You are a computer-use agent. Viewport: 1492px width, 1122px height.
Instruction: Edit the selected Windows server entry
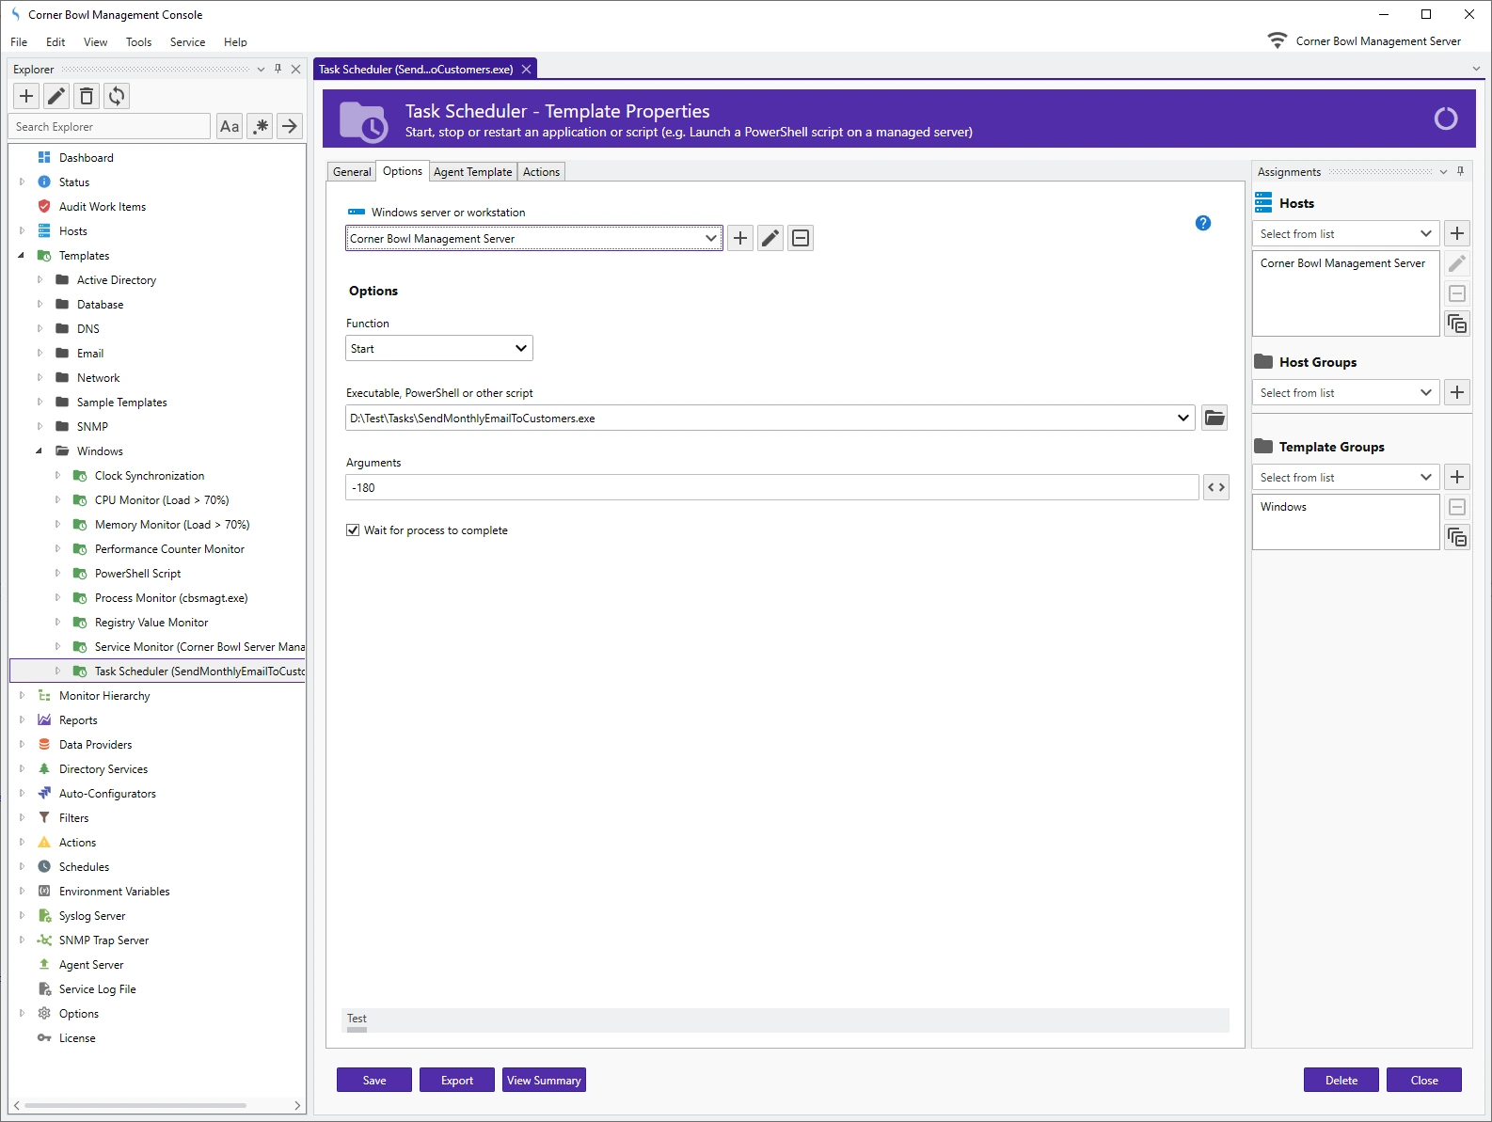pyautogui.click(x=770, y=239)
